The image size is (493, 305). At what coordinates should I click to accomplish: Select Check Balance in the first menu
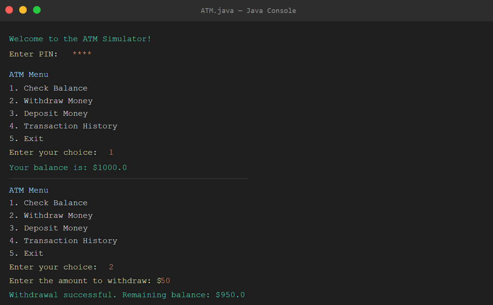(48, 88)
